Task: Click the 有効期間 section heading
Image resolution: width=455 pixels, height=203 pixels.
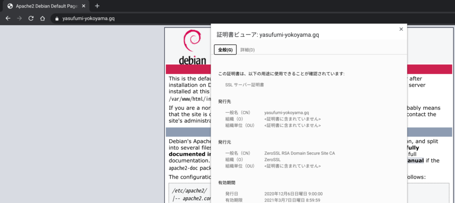Action: [x=227, y=183]
